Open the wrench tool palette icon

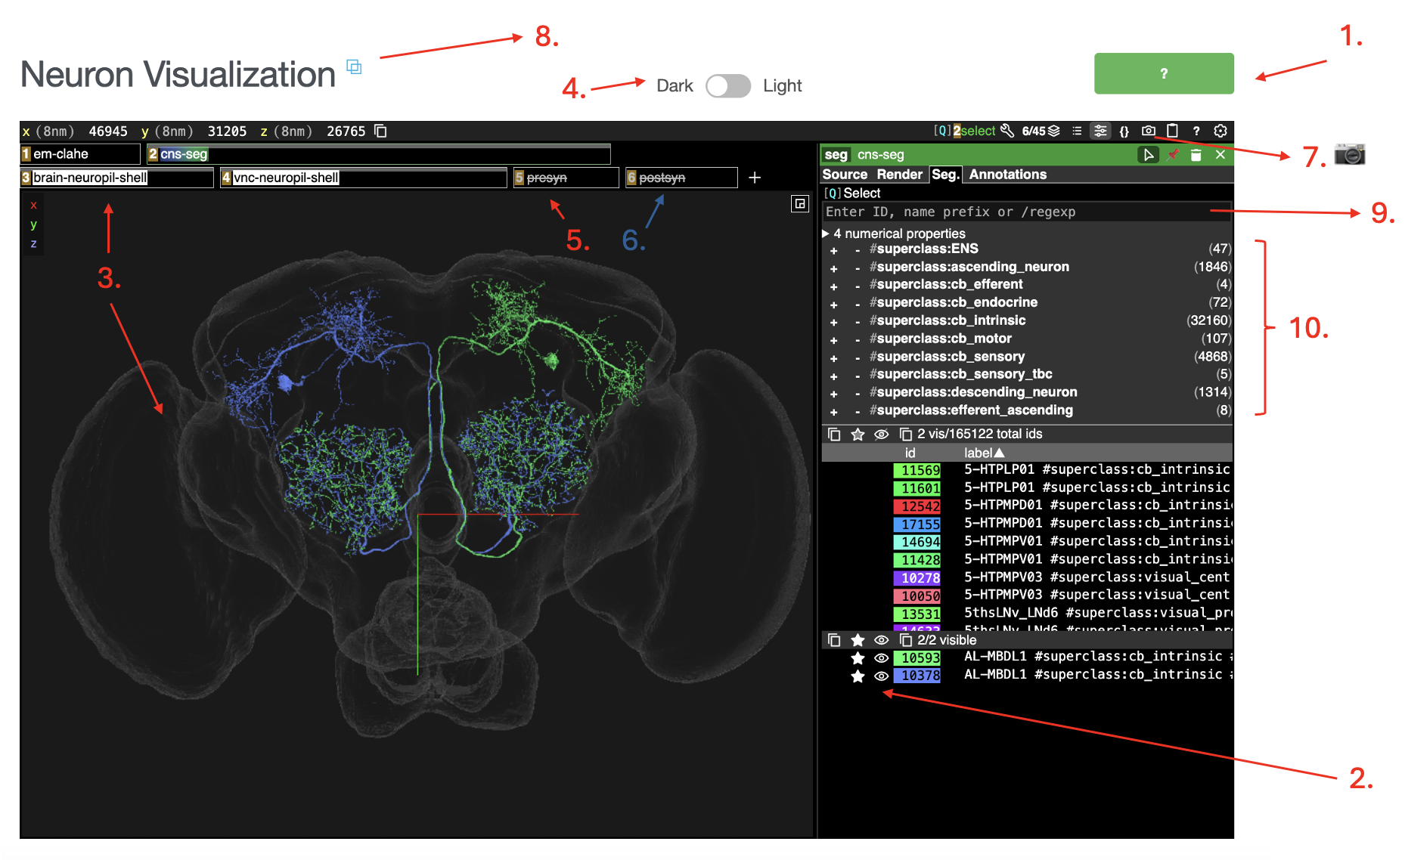point(1006,131)
